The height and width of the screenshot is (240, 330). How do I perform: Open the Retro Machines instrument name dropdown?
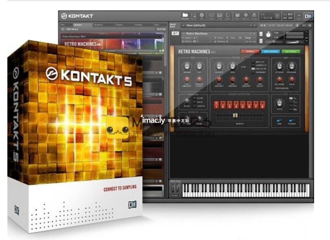[x=218, y=33]
